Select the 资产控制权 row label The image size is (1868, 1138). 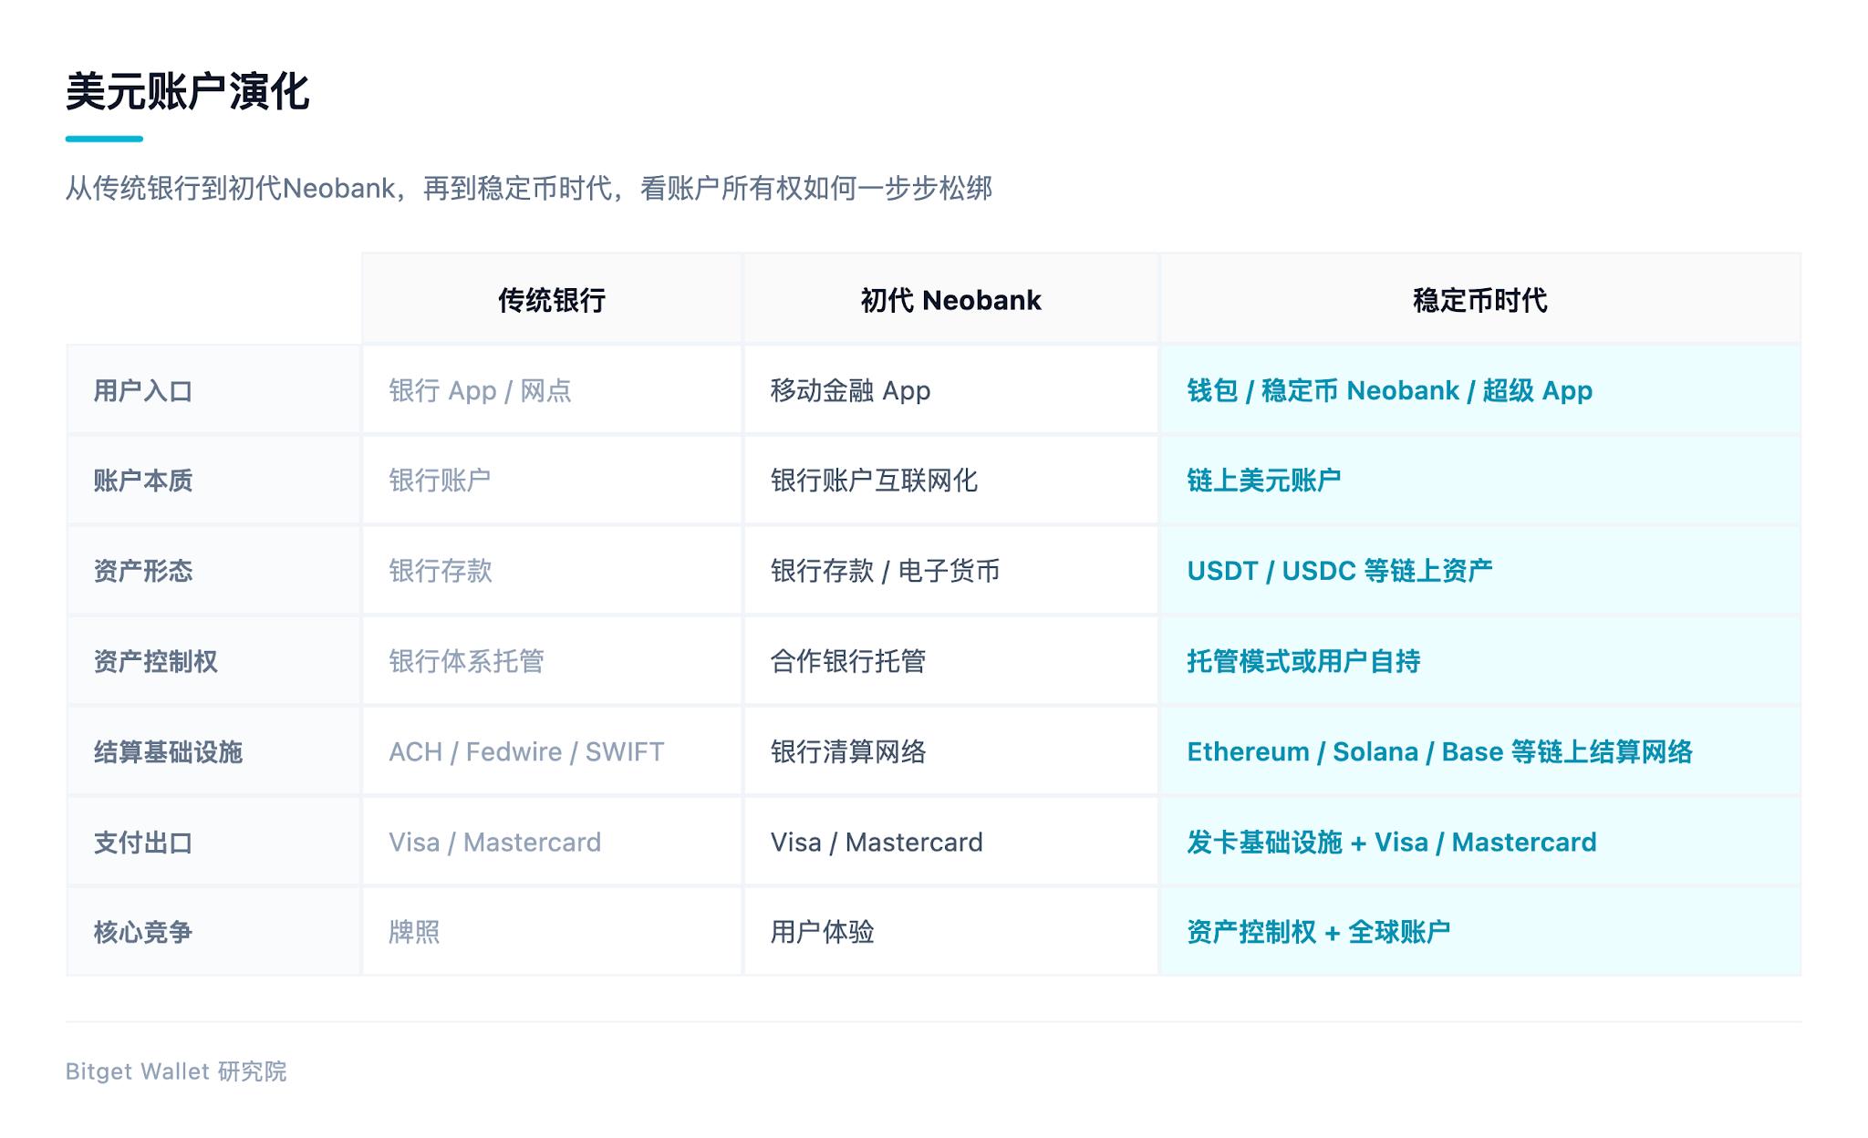(x=155, y=661)
